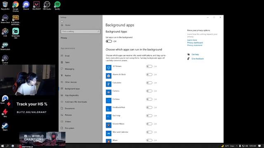Click the Find a setting search box
The height and width of the screenshot is (148, 264).
(80, 31)
